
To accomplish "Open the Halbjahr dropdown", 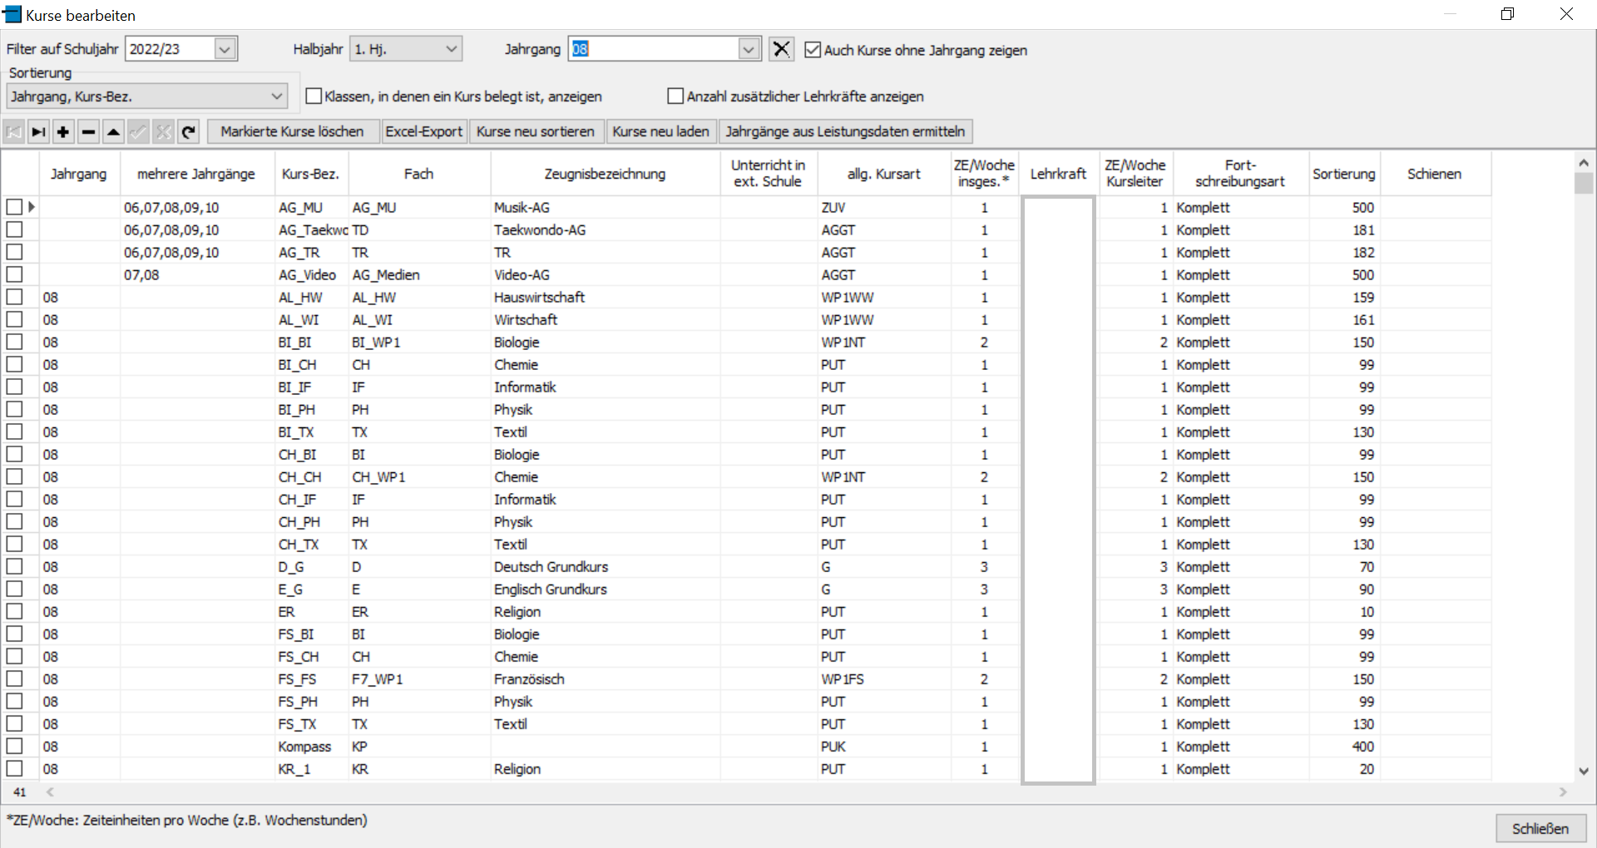I will 452,49.
